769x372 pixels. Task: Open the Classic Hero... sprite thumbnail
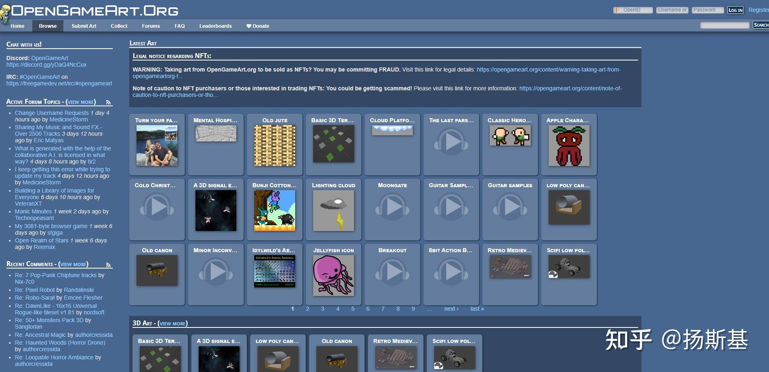tap(510, 135)
